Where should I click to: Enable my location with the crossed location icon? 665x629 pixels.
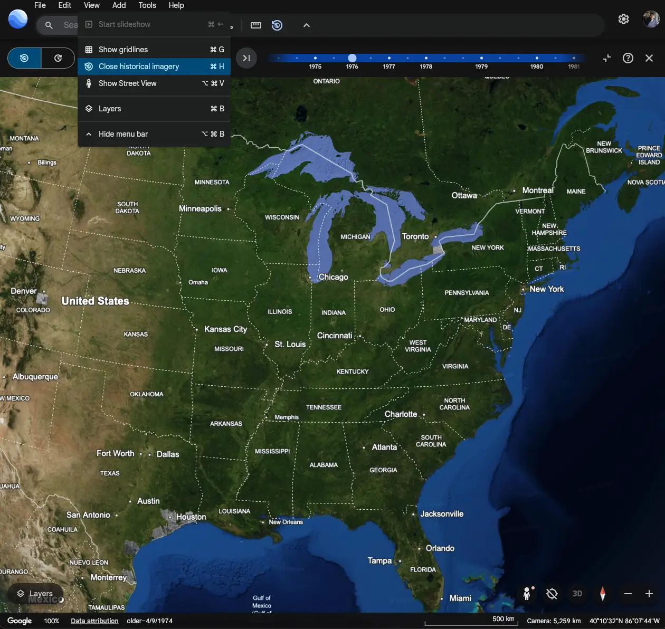[552, 594]
